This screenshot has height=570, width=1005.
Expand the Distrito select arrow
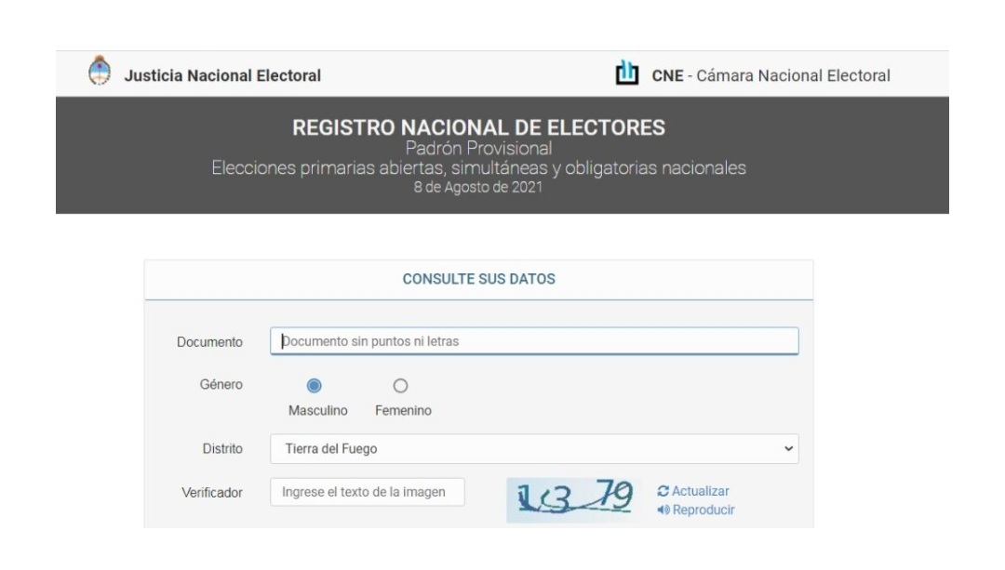click(x=788, y=449)
